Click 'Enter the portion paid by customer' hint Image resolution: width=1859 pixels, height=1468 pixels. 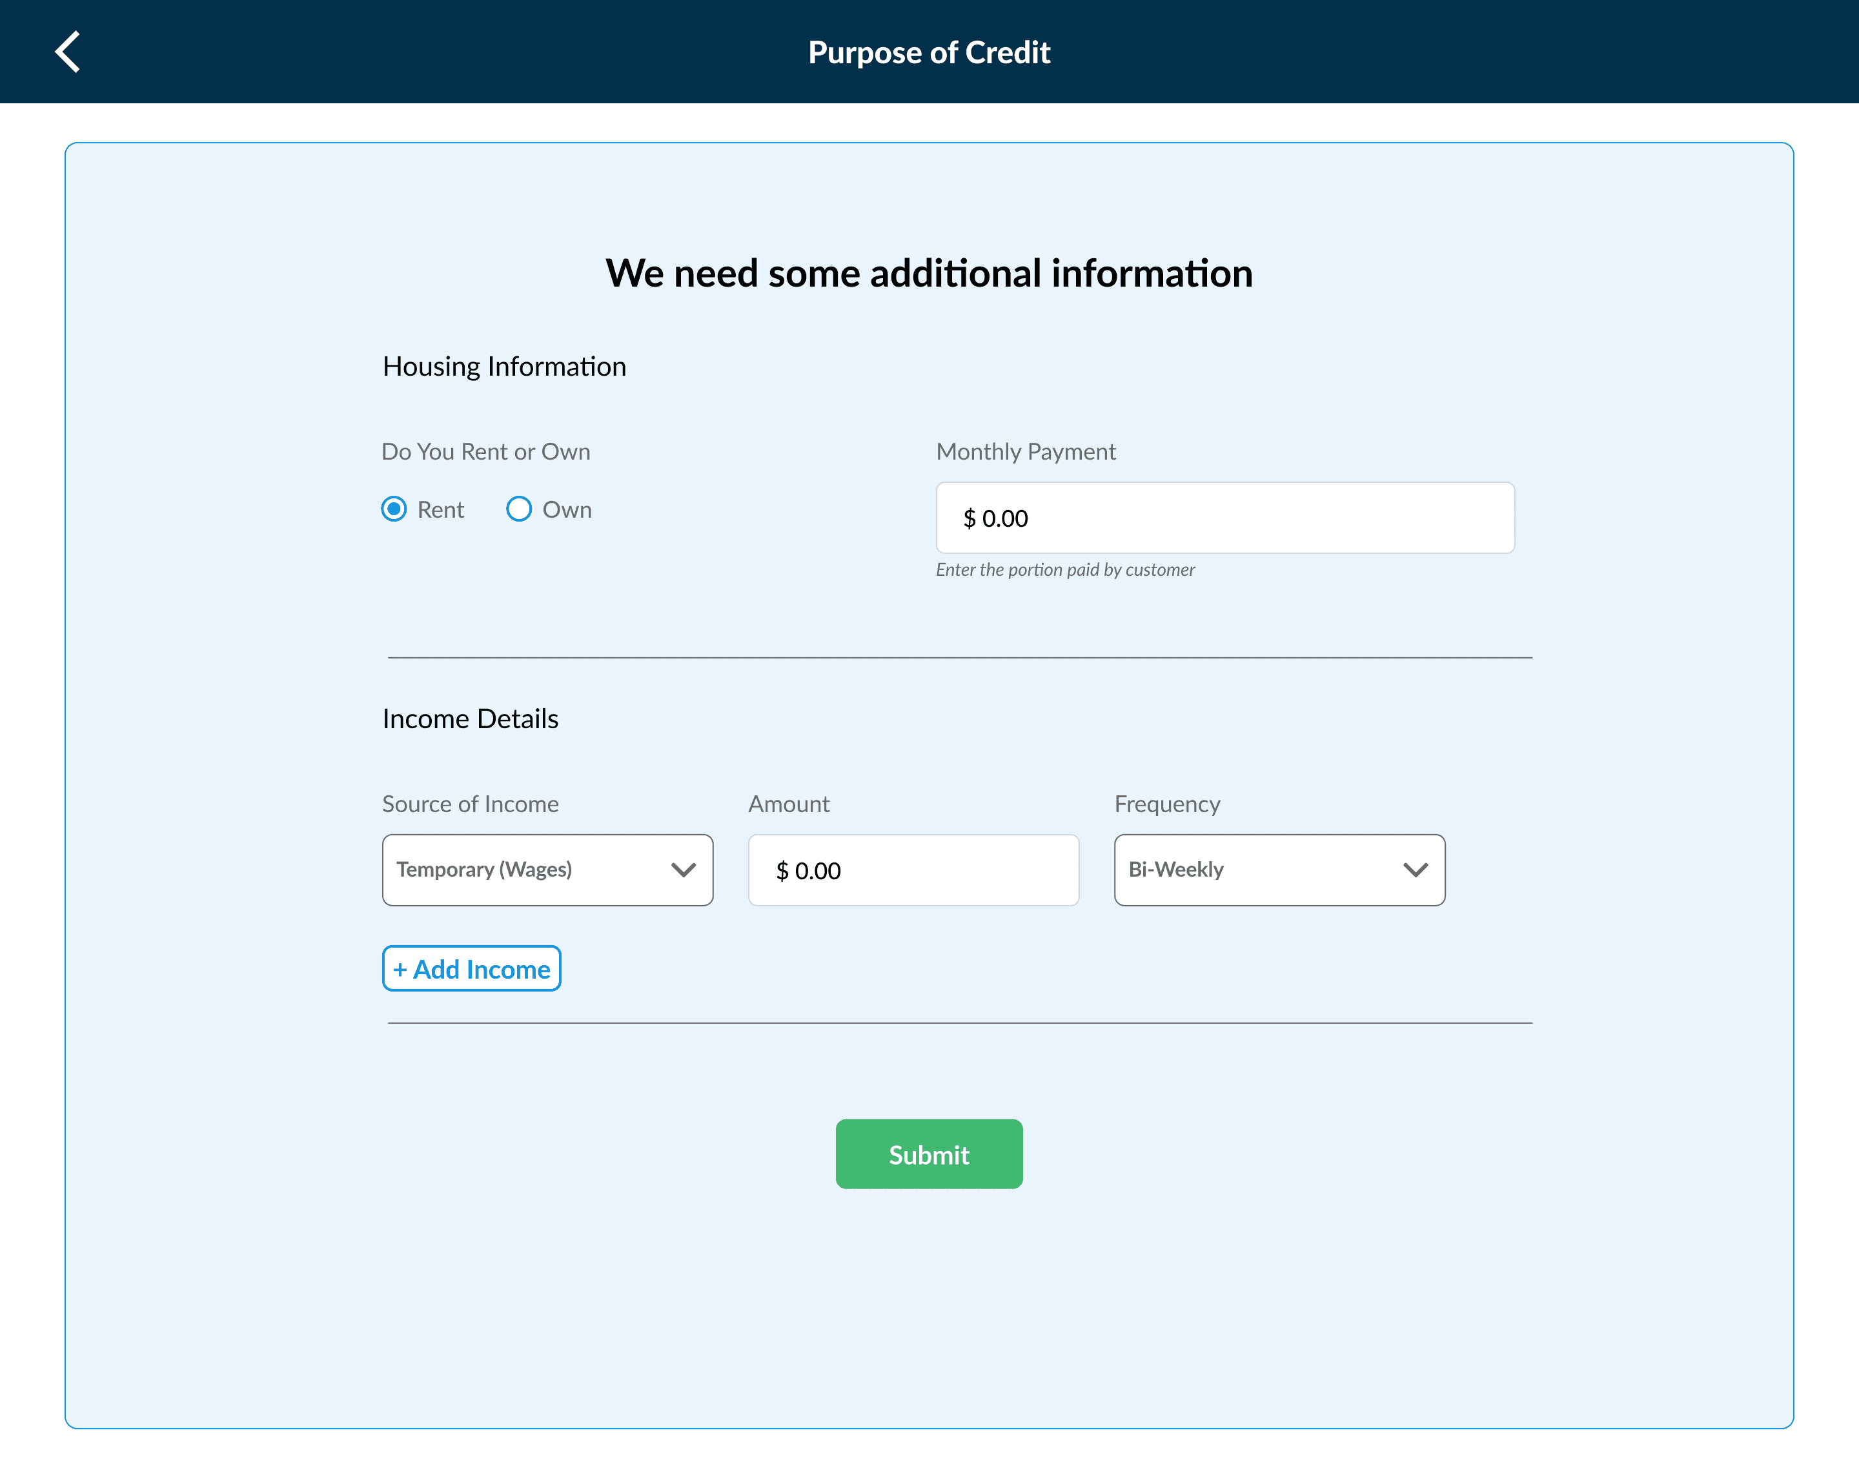tap(1065, 570)
